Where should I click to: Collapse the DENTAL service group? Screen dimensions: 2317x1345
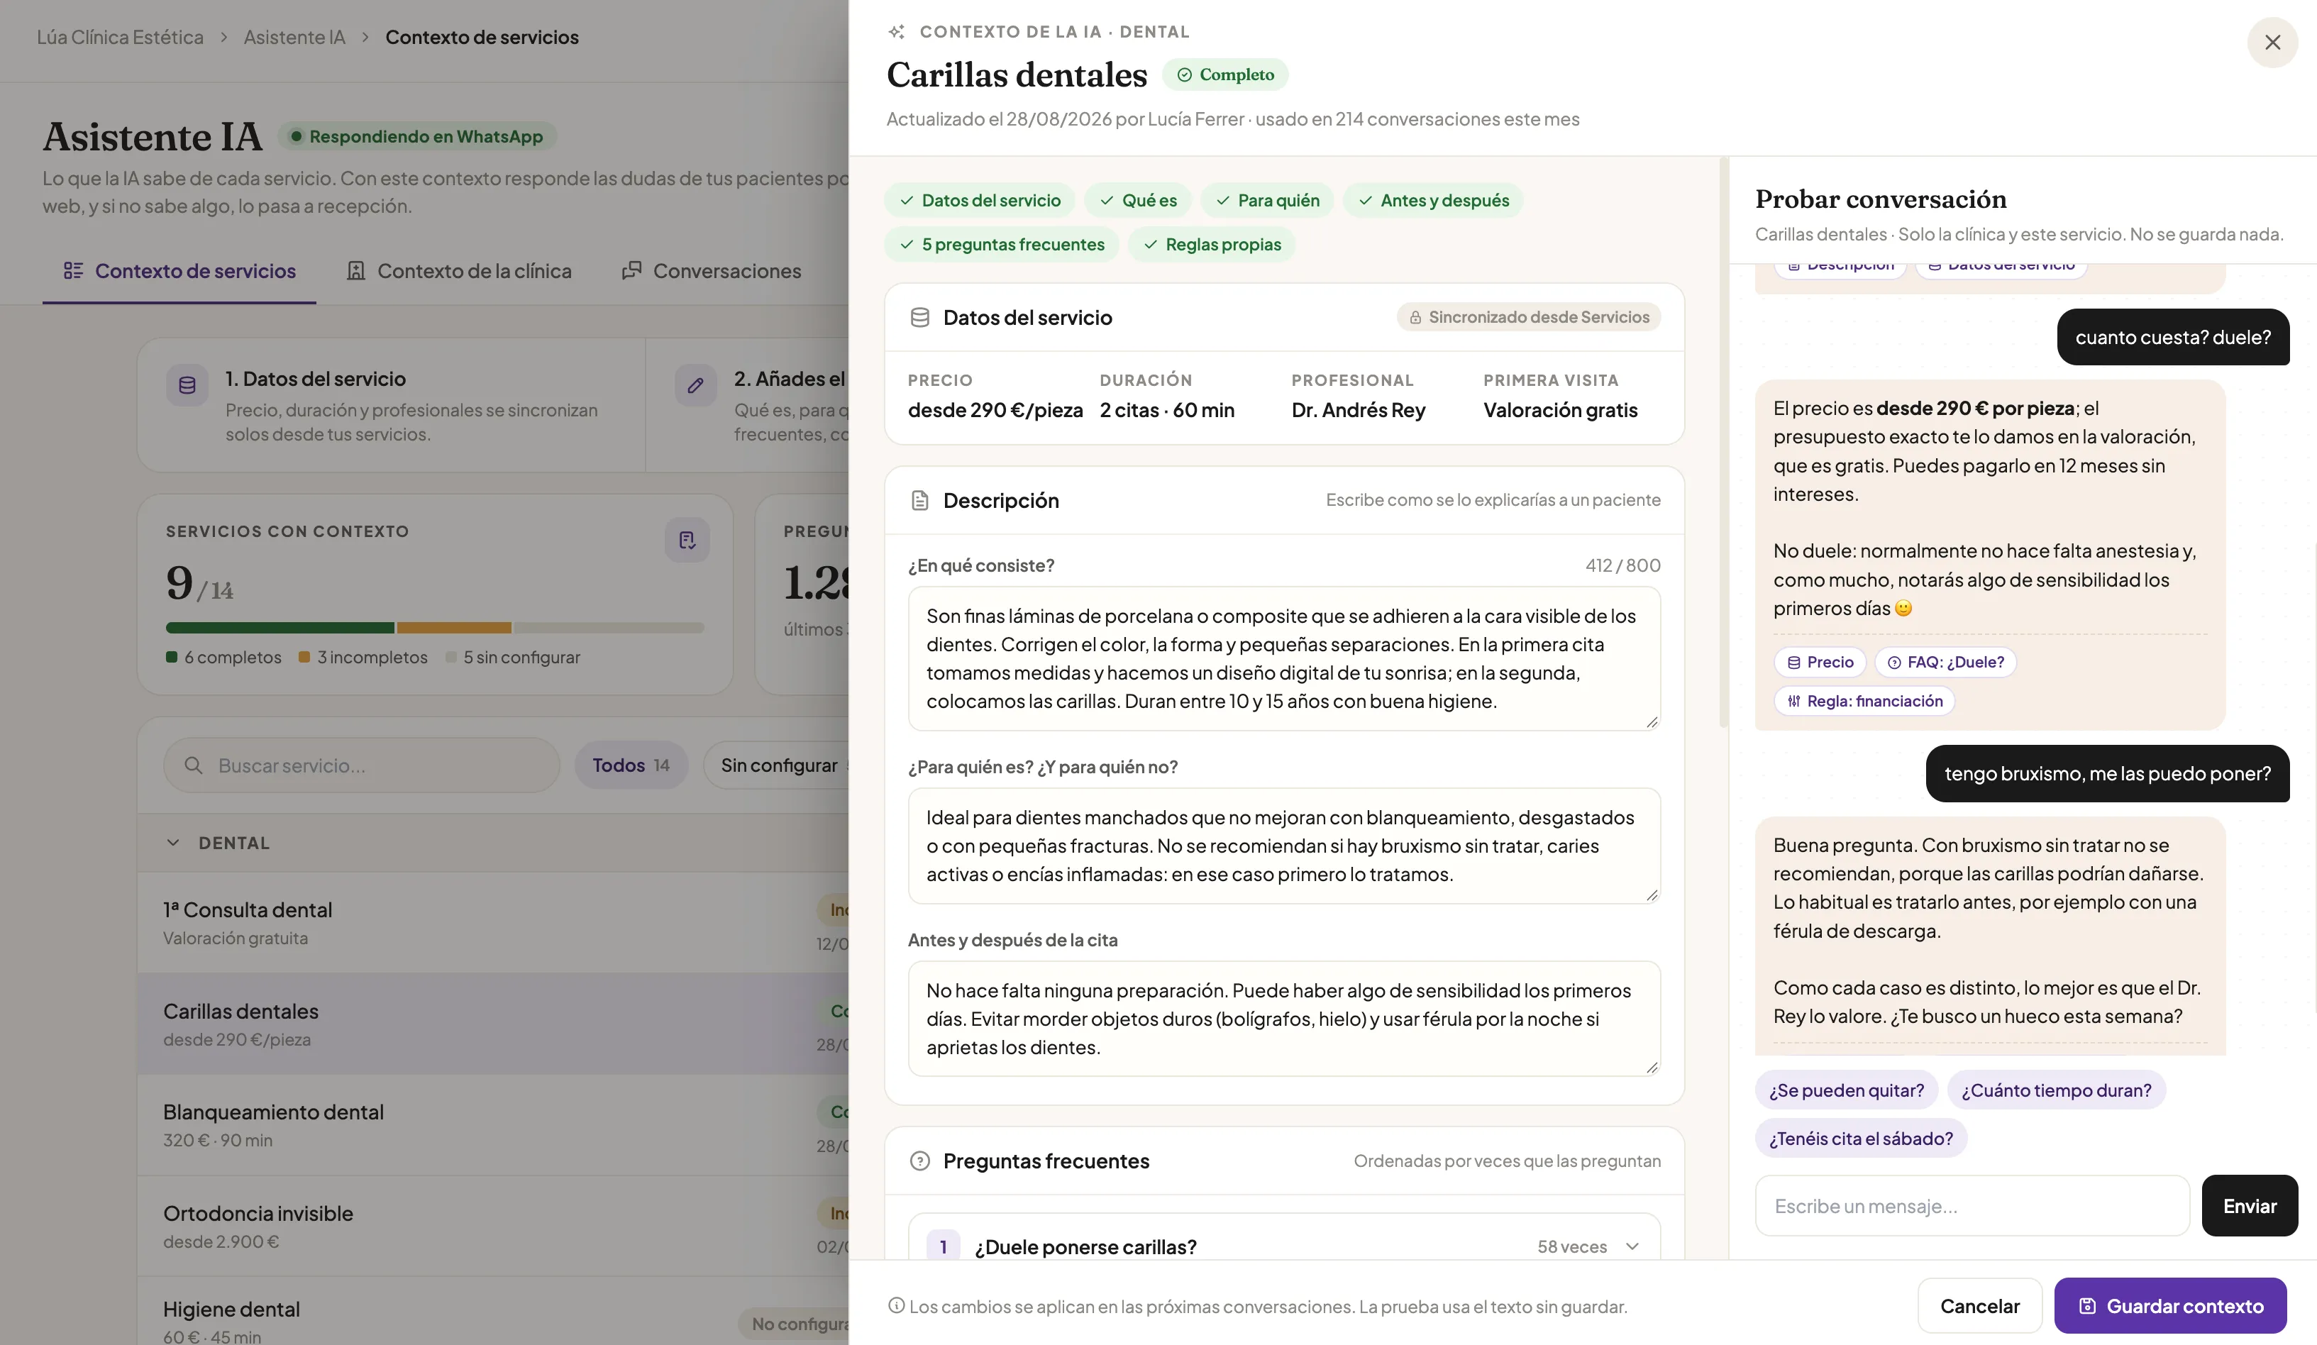click(173, 843)
